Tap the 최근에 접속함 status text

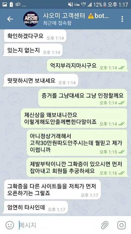coord(57,23)
